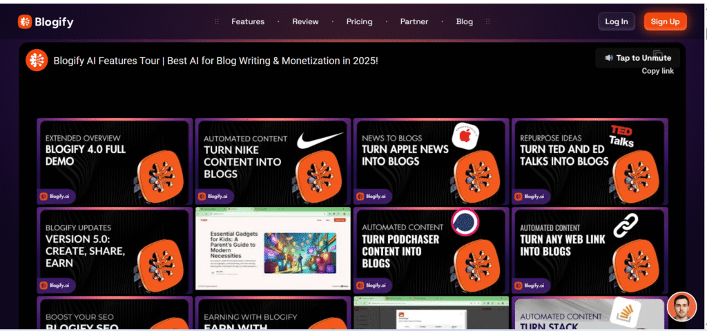Open the Blogify 4.0 Full Demo thumbnail
Image resolution: width=707 pixels, height=331 pixels.
pos(115,161)
